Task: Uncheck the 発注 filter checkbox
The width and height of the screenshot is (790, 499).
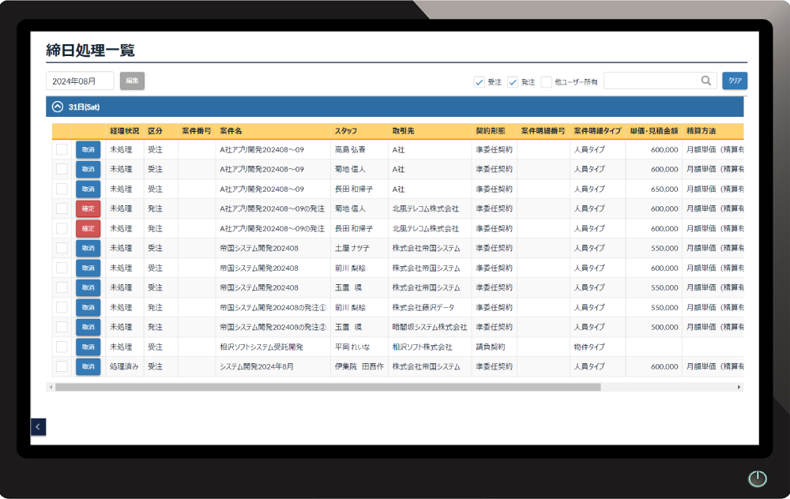Action: click(512, 81)
